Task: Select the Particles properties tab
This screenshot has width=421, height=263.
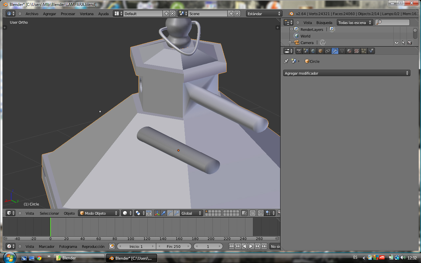Action: tap(364, 51)
